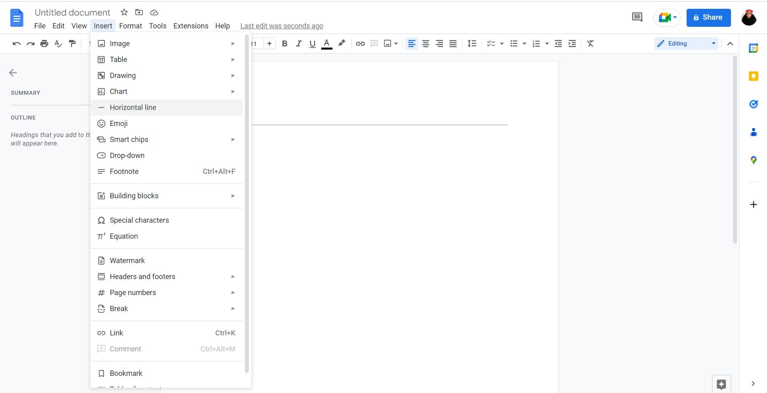Screen dimensions: 767x393
Task: Apply italic formatting
Action: point(298,44)
